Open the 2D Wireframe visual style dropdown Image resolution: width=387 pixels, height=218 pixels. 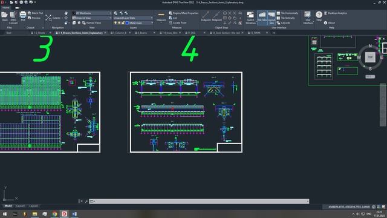pyautogui.click(x=91, y=13)
